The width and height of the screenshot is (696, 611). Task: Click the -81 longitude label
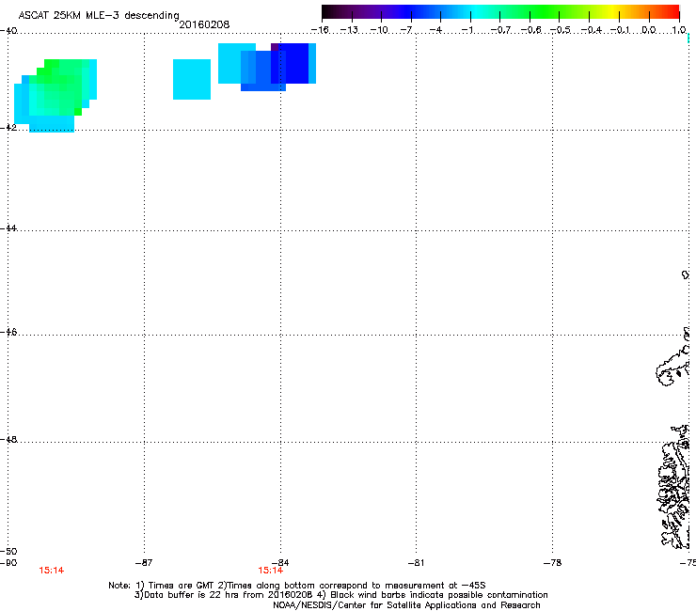click(x=416, y=563)
